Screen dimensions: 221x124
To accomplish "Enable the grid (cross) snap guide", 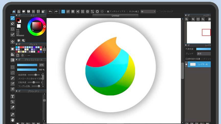I will pos(73,11).
